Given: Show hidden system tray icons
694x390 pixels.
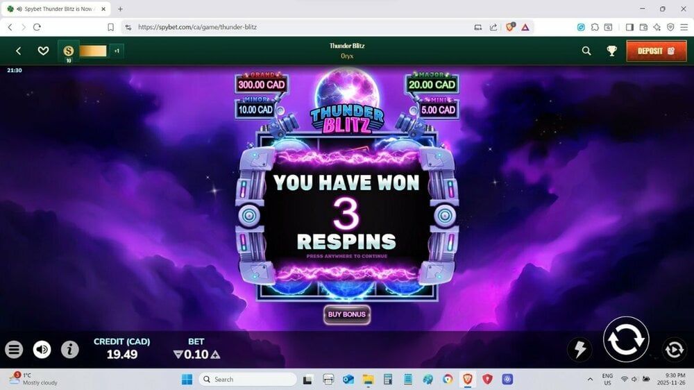Looking at the screenshot, I should click(x=590, y=380).
